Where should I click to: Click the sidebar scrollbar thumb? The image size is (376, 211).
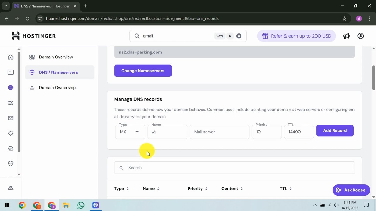19,102
